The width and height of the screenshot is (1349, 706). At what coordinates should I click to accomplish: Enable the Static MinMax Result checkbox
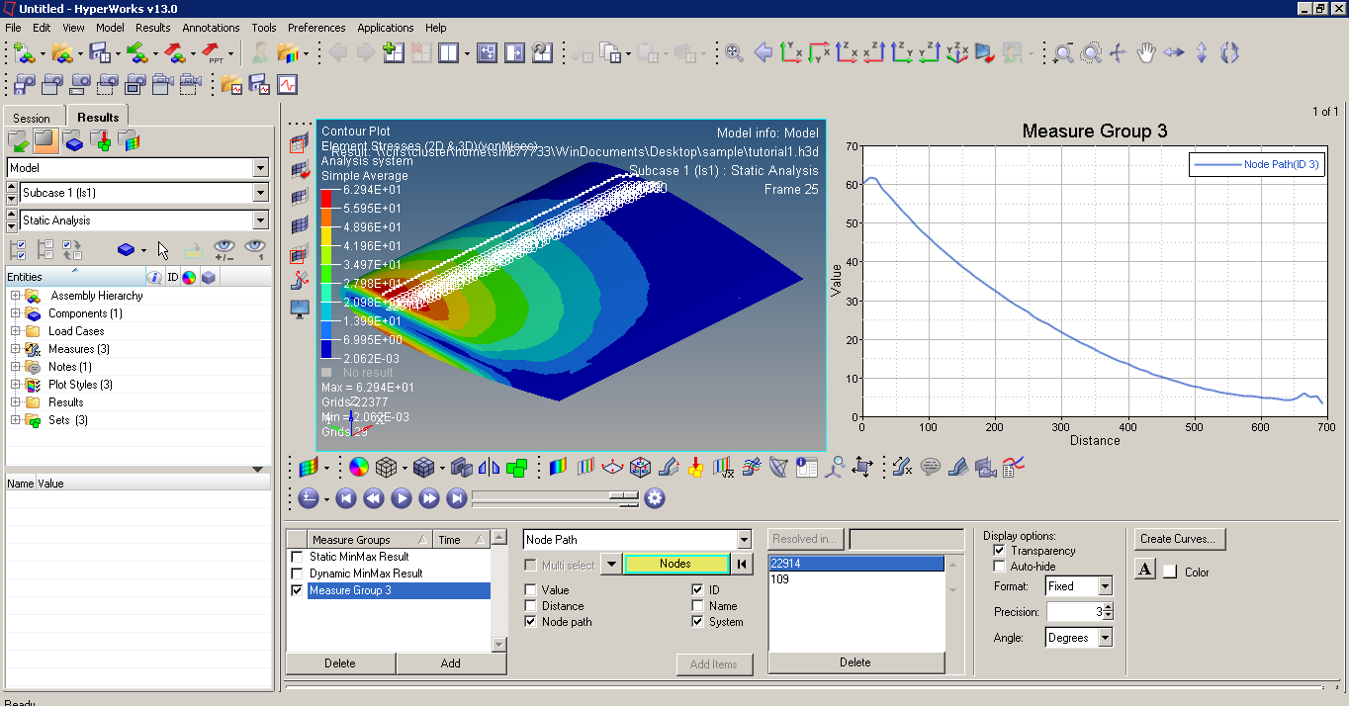click(x=297, y=557)
